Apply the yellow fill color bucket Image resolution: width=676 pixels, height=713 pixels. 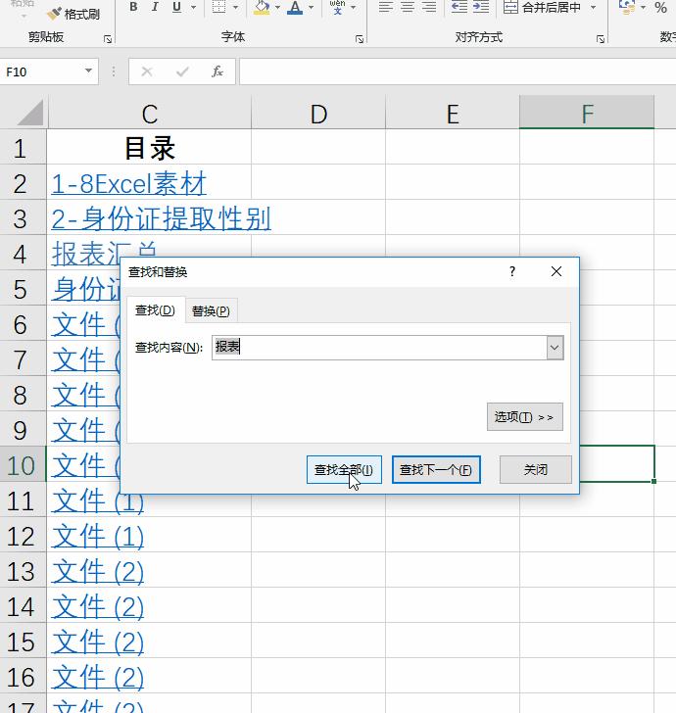262,7
